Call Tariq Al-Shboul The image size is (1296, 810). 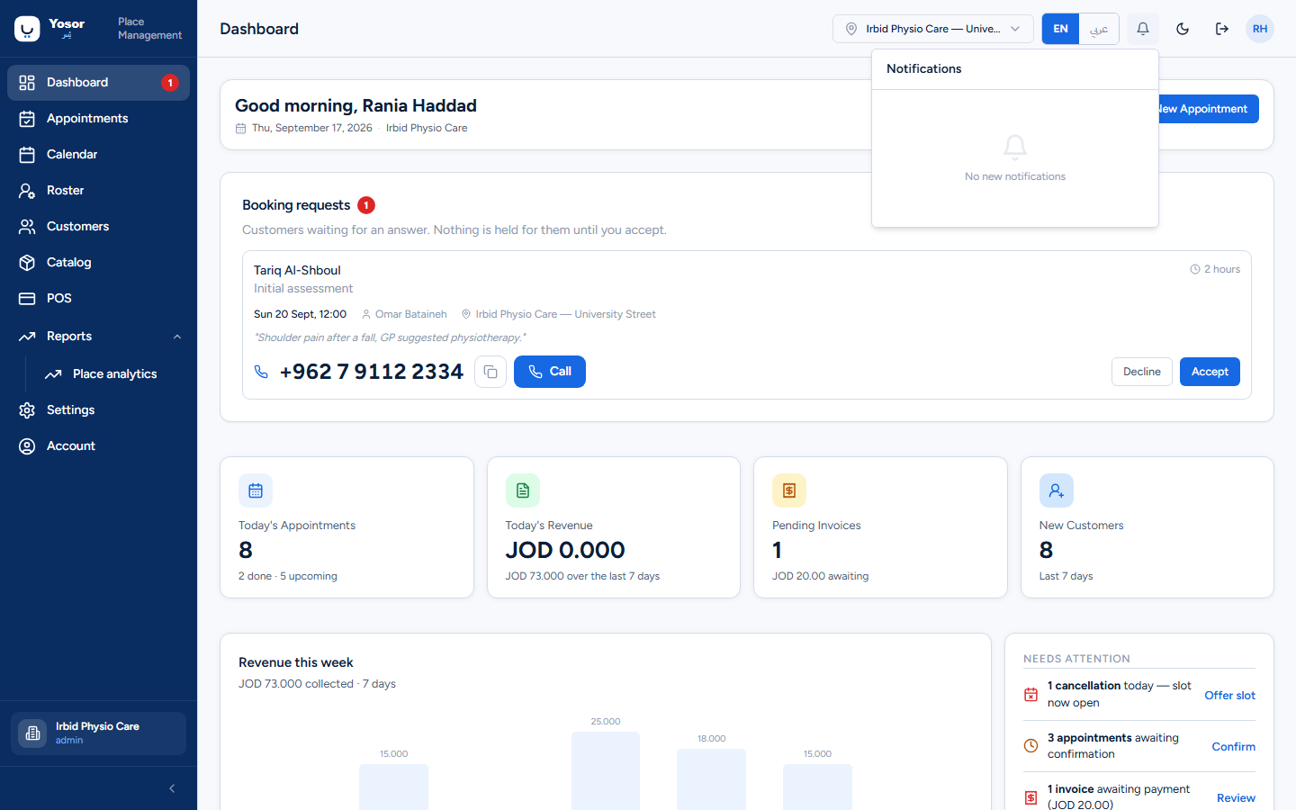(550, 372)
